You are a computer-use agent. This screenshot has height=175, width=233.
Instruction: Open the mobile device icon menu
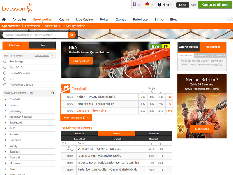(x=135, y=4)
